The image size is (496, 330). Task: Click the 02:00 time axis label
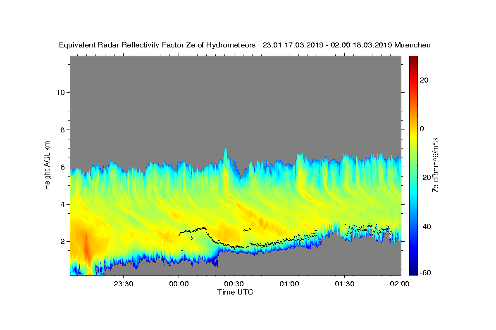pyautogui.click(x=400, y=284)
